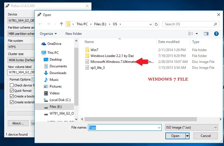Toggle Check device checkbox in Rufus

(12, 85)
